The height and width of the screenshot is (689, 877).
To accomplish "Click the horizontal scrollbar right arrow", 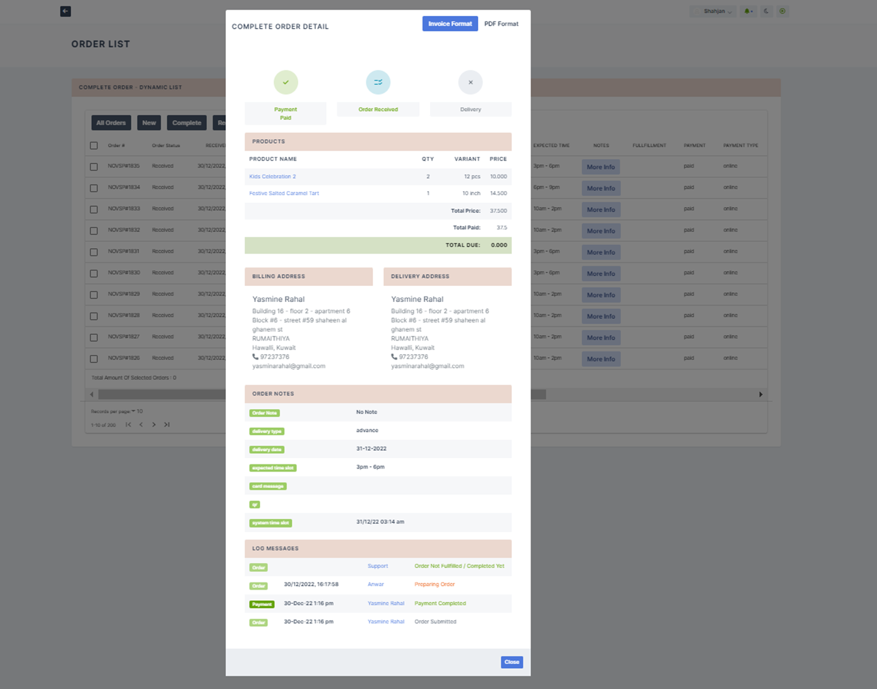I will pyautogui.click(x=761, y=394).
